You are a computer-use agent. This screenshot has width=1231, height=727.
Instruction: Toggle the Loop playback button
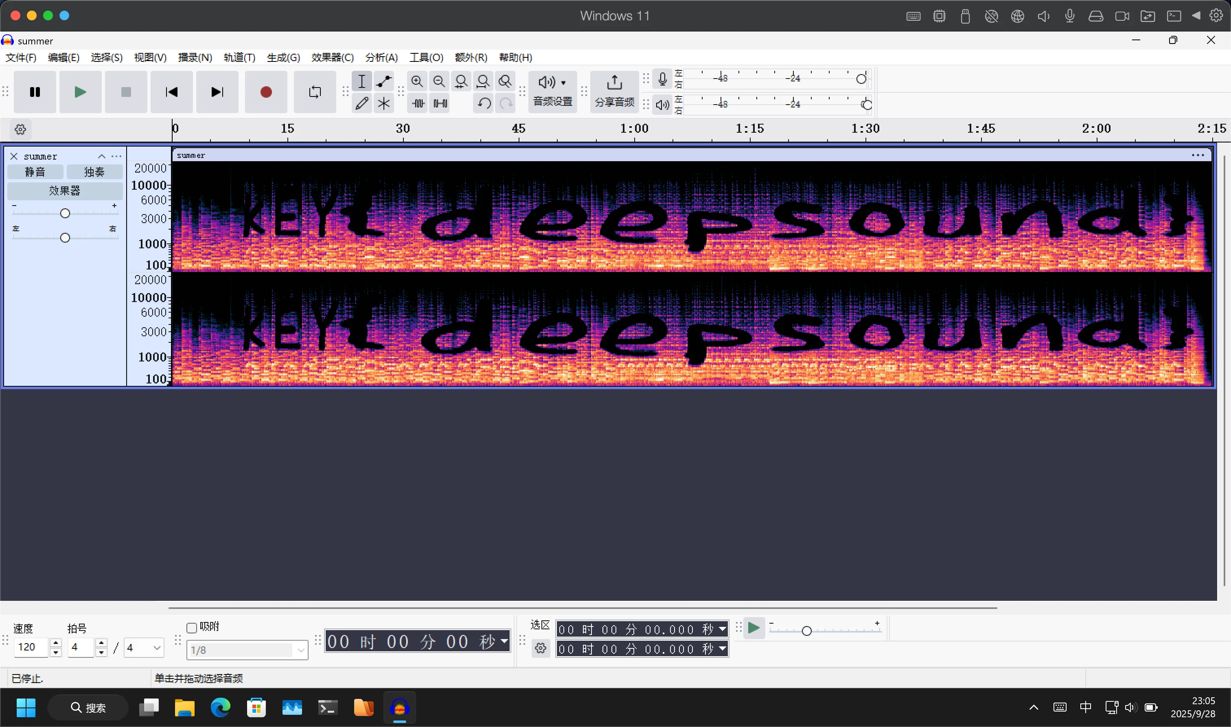coord(315,92)
